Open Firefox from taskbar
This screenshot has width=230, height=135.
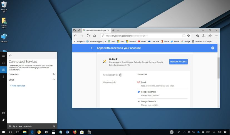[75, 132]
